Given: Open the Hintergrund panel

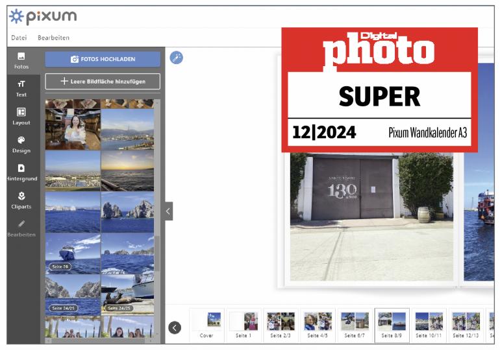Looking at the screenshot, I should coord(21,173).
